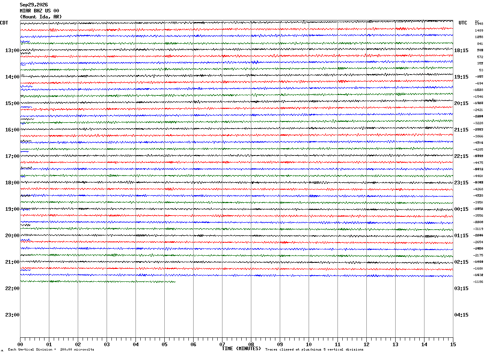Click minute 15 tick at axis end

[x=453, y=344]
